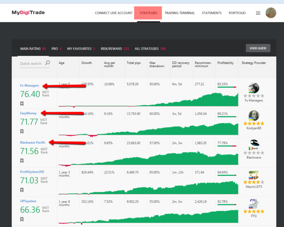Click the User Guide button
The image size is (284, 227).
click(258, 48)
